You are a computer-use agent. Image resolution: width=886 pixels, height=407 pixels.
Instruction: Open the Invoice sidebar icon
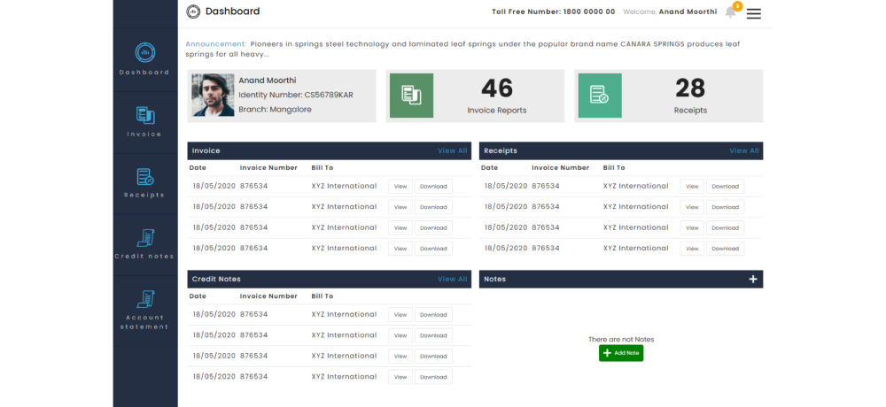pyautogui.click(x=145, y=115)
